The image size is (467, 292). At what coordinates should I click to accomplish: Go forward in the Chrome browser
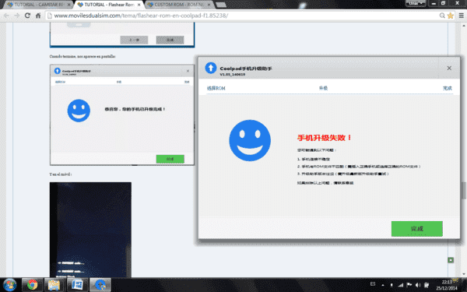(x=17, y=16)
